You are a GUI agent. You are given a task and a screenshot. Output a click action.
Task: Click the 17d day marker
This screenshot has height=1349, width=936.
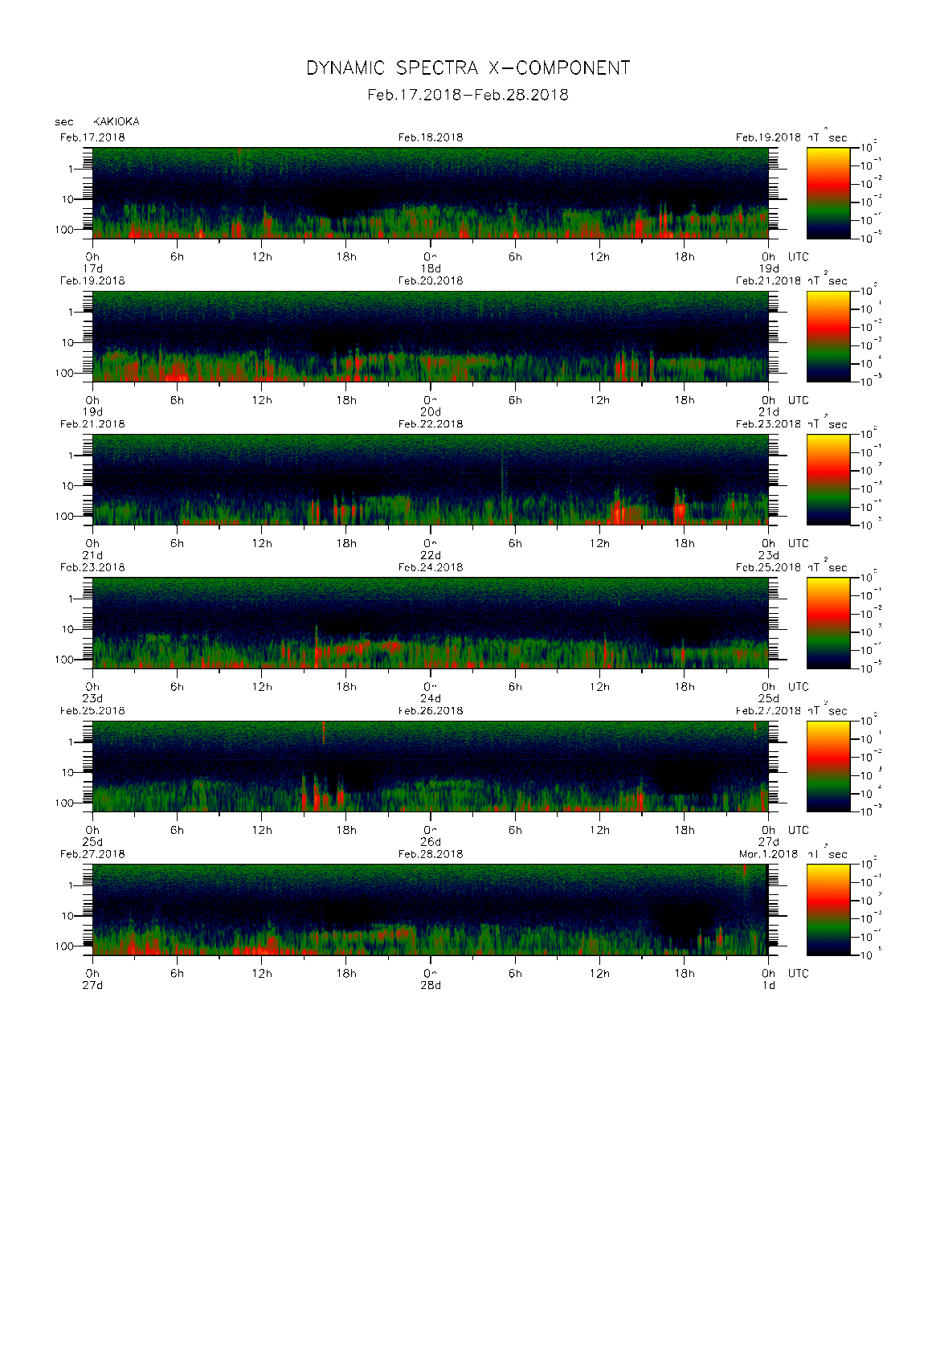point(93,268)
